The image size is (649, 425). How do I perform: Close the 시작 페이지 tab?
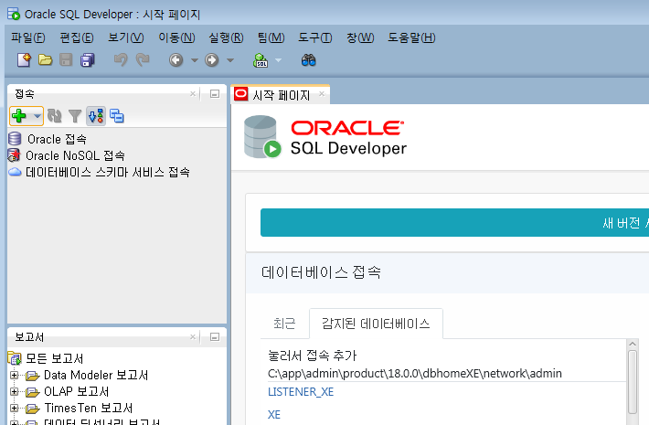pyautogui.click(x=322, y=94)
